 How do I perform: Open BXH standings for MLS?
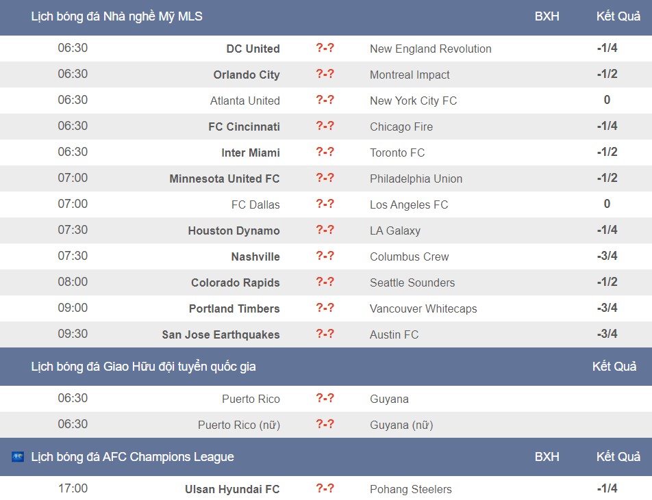point(547,16)
